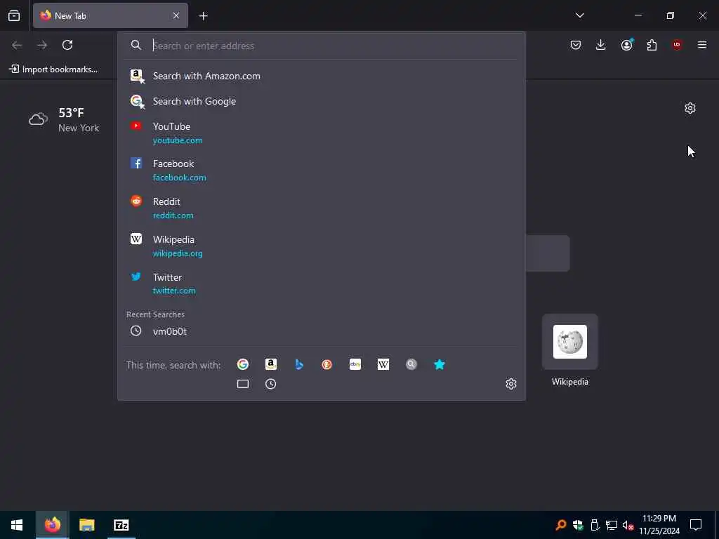Choose Search with Google suggestion
719x539 pixels.
(321, 101)
